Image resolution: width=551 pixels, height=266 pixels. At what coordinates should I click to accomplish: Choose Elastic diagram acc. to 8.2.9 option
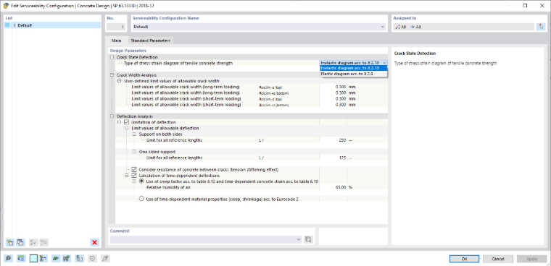(354, 74)
